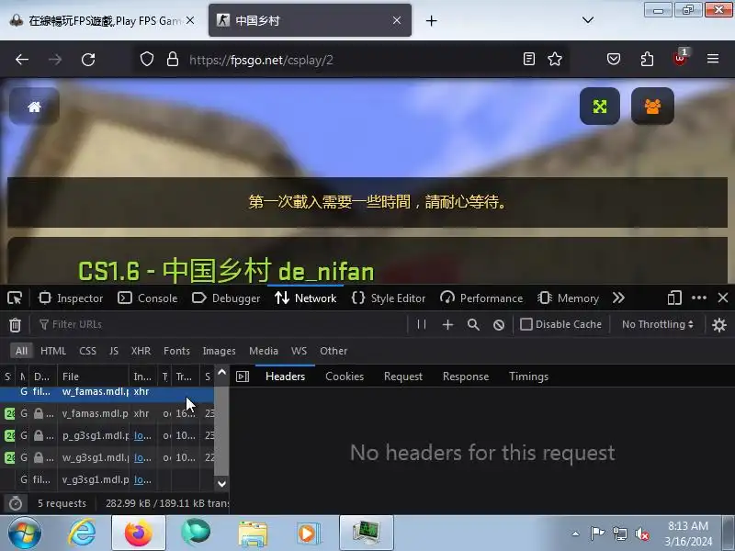The height and width of the screenshot is (551, 735).
Task: Open the Timings details tab
Action: [528, 377]
